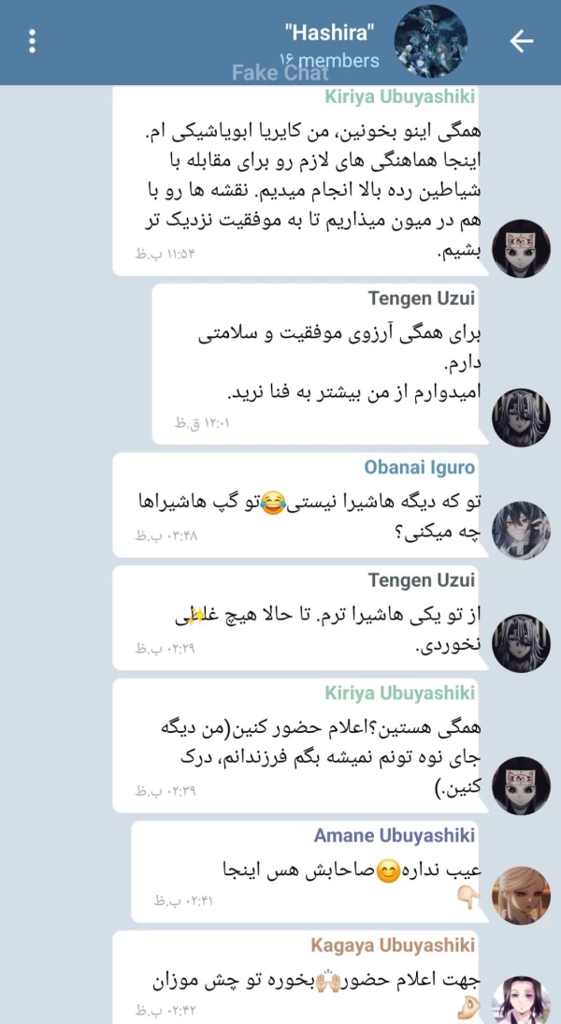Open Obanai Iguro's avatar
The image size is (561, 1024).
coord(521,531)
